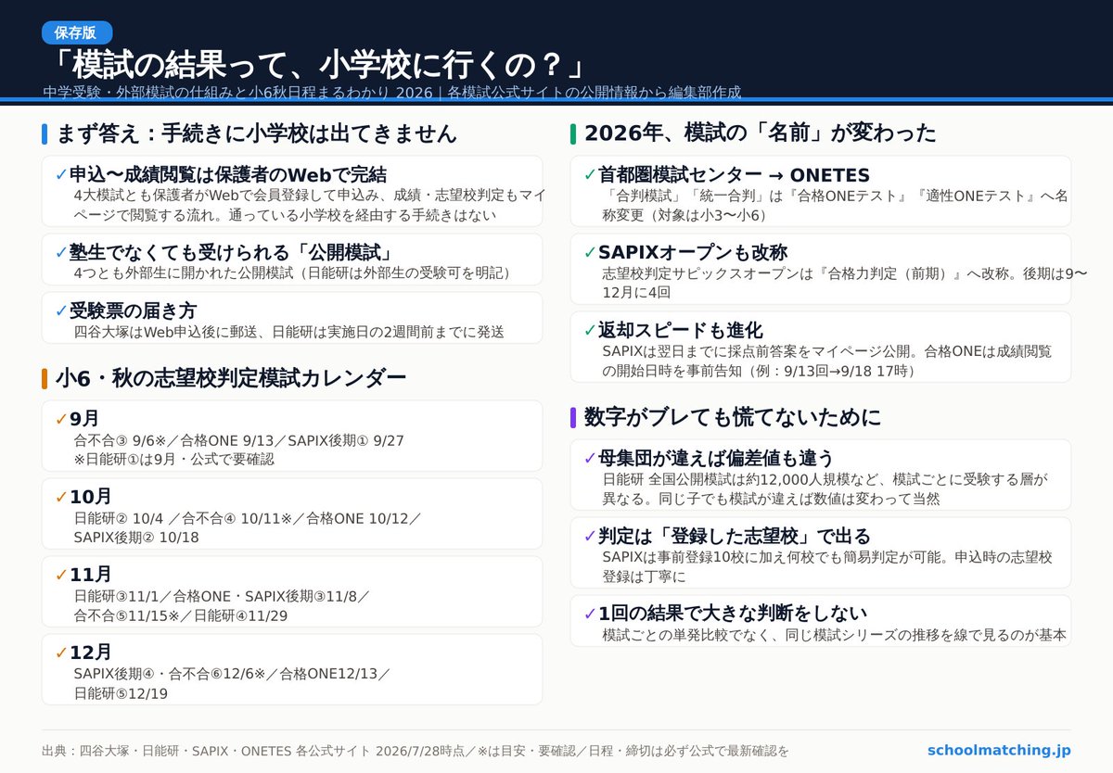Viewport: 1113px width, 773px height.
Task: Select card title SAPIXオープンも改称
Action: pos(693,253)
